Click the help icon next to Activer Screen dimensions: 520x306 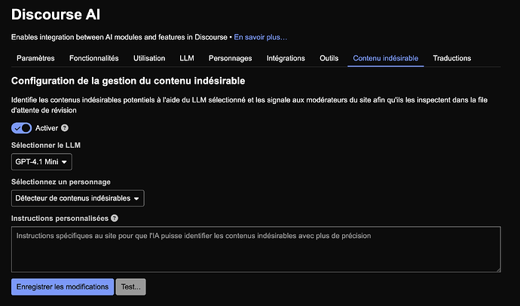click(x=65, y=128)
